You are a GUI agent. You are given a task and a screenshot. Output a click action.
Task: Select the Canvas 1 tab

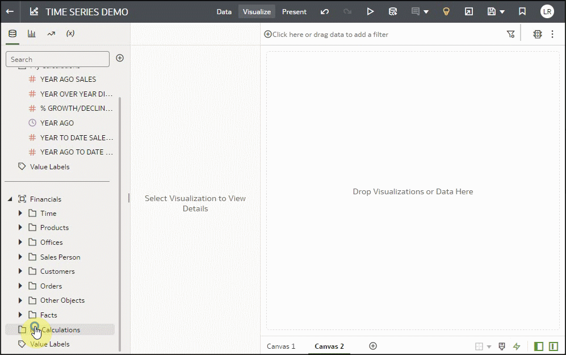[x=281, y=346]
